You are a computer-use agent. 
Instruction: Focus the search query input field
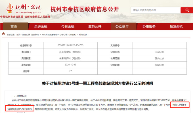(156, 10)
